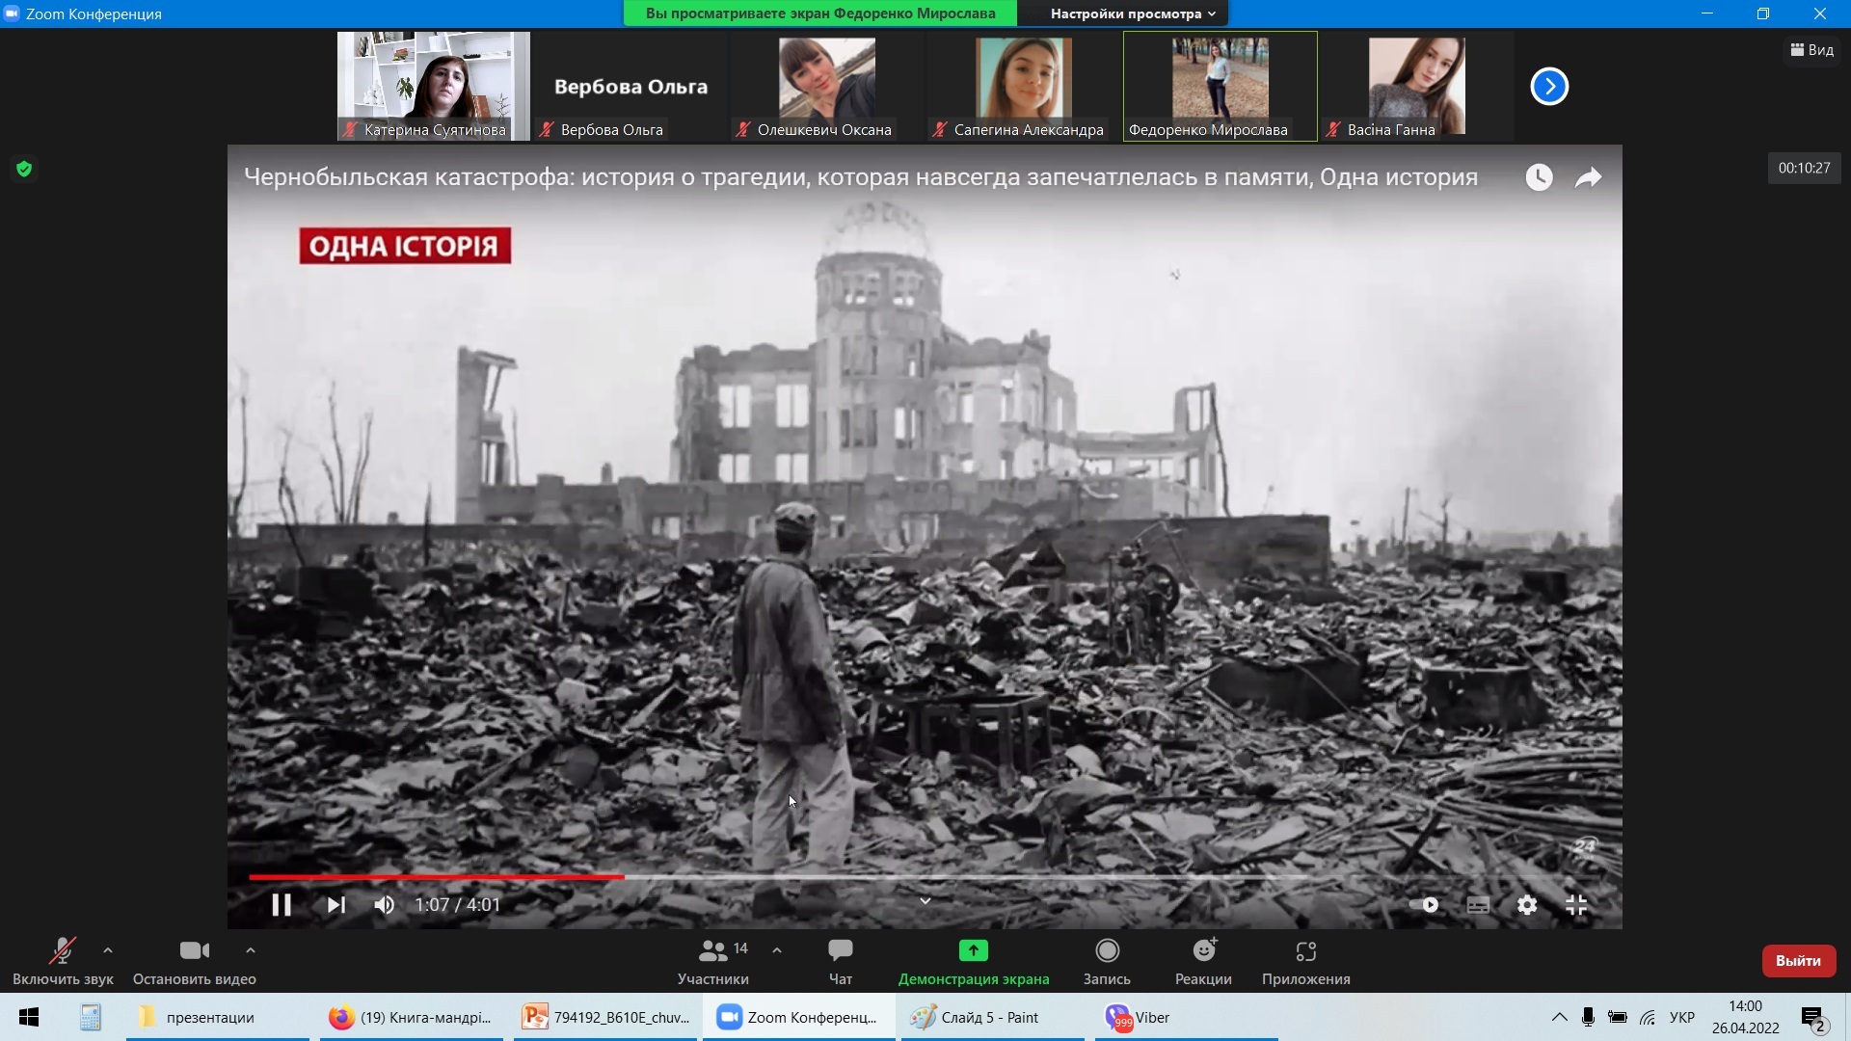1851x1041 pixels.
Task: Show hidden system tray icons
Action: [x=1559, y=1017]
